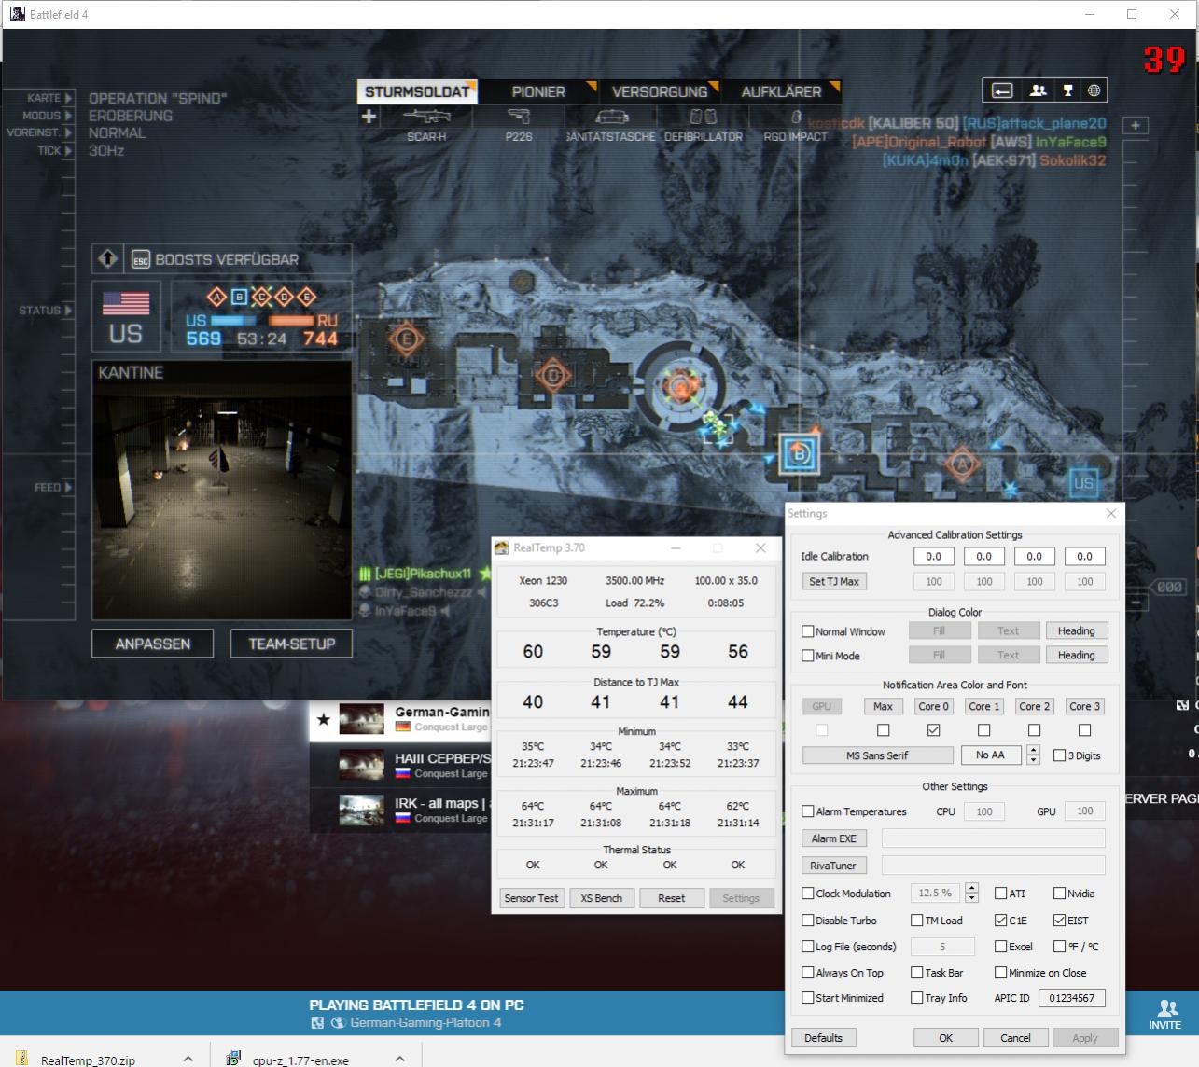Viewport: 1199px width, 1067px height.
Task: Select objective C in map center
Action: point(679,384)
